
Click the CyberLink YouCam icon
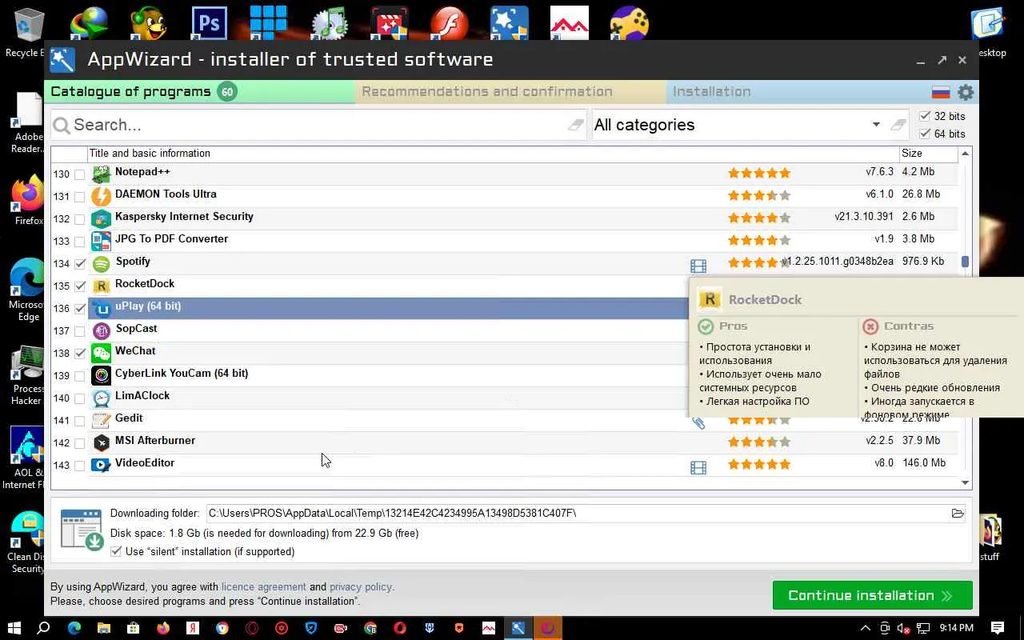[x=101, y=375]
